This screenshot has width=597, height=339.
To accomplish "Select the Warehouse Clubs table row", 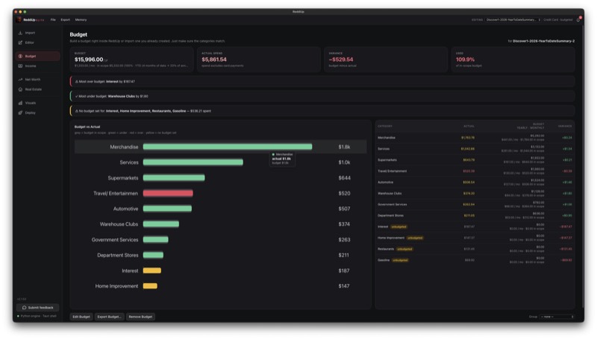I will [x=475, y=194].
